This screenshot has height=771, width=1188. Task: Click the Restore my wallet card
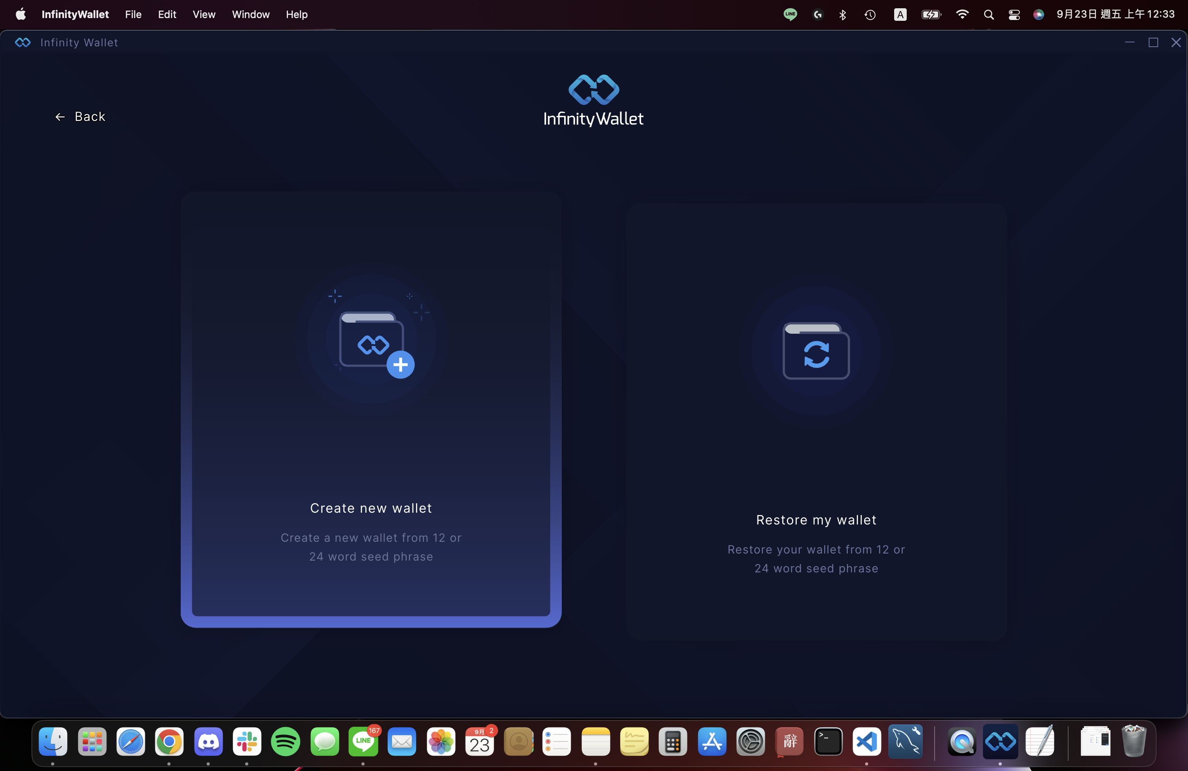pos(816,520)
